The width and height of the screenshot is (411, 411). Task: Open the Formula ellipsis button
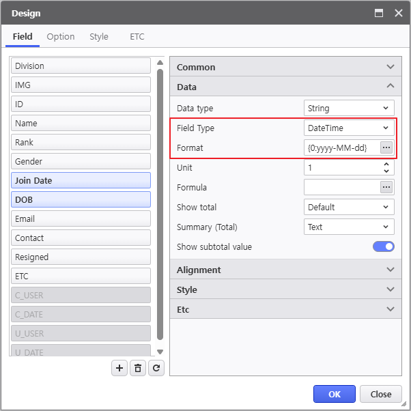pos(386,187)
